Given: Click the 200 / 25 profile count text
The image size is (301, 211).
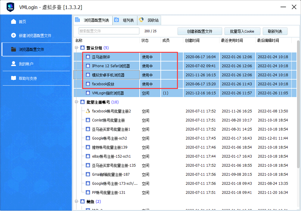Looking at the screenshot, I should tap(150, 31).
